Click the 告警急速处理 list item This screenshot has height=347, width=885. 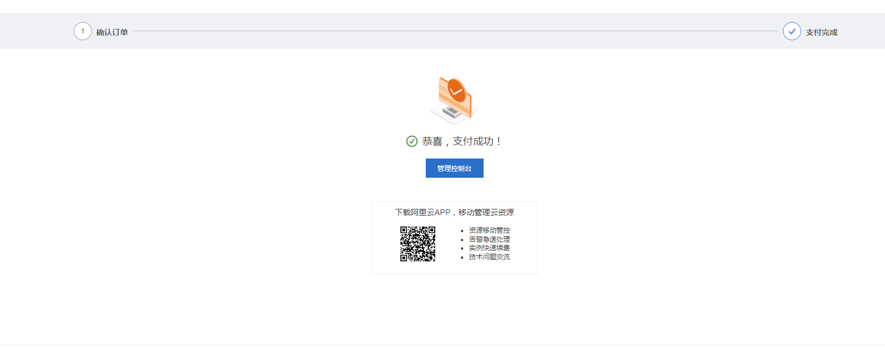point(489,239)
